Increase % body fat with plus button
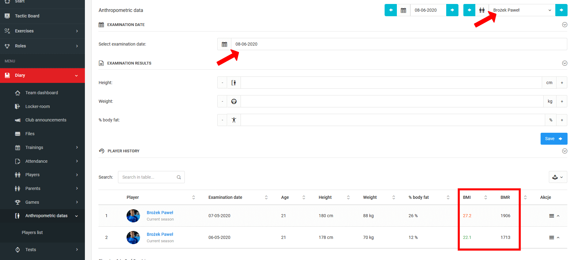The height and width of the screenshot is (260, 574). (562, 120)
